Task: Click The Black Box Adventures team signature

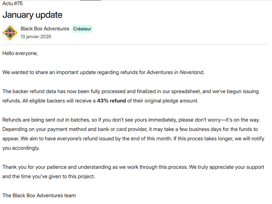Action: pos(39,195)
